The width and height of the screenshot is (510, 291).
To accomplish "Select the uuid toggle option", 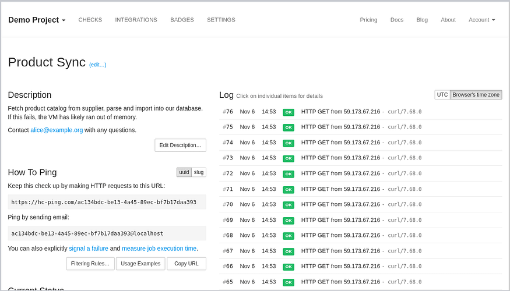I will point(184,172).
